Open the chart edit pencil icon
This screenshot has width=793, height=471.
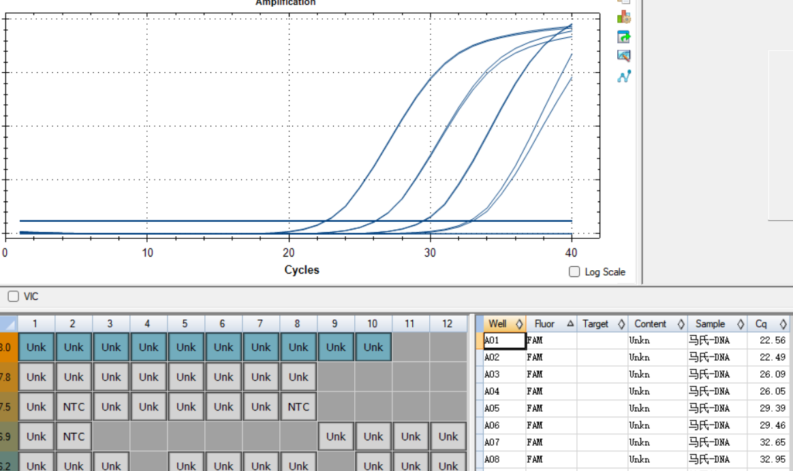[x=623, y=56]
